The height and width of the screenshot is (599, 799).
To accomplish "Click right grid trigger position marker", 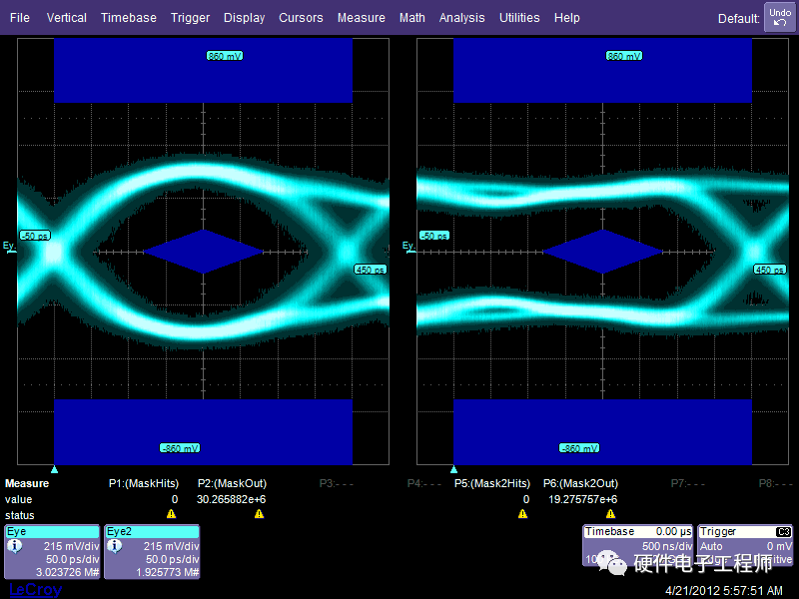I will point(454,469).
